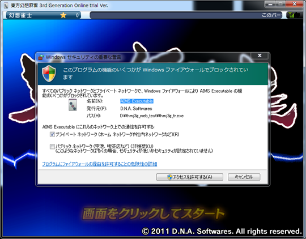
Task: Select the AIMS Executable name field
Action: click(x=137, y=101)
